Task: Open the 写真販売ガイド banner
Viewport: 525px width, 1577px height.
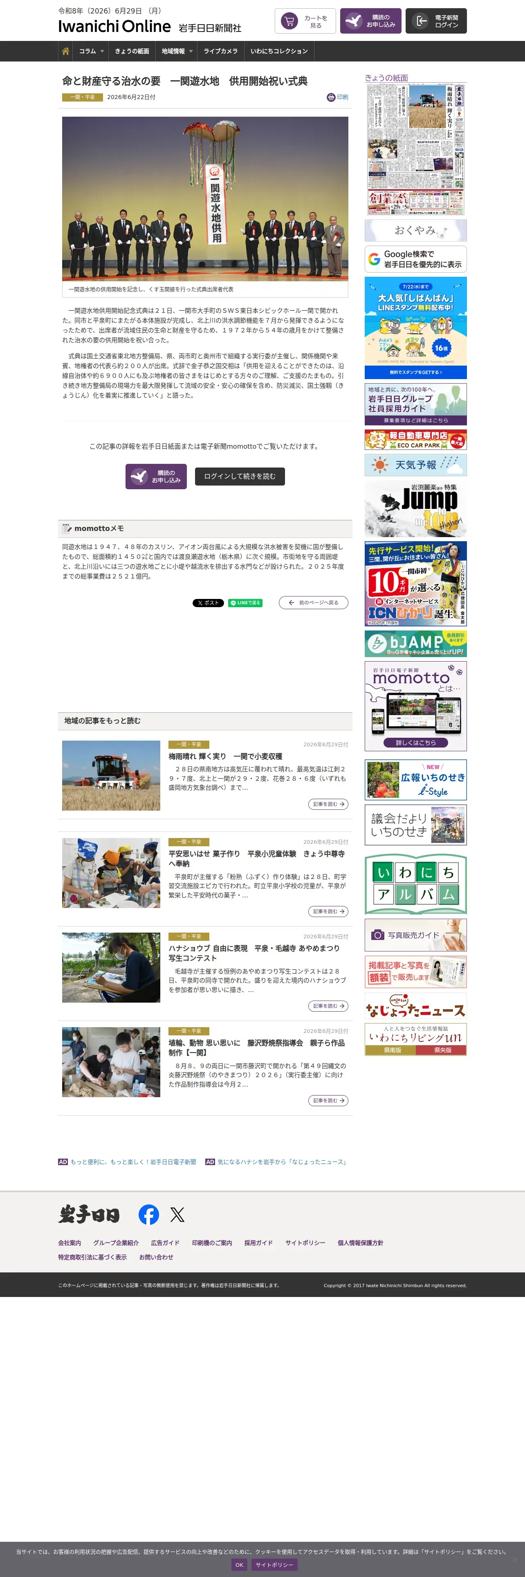Action: (x=415, y=935)
